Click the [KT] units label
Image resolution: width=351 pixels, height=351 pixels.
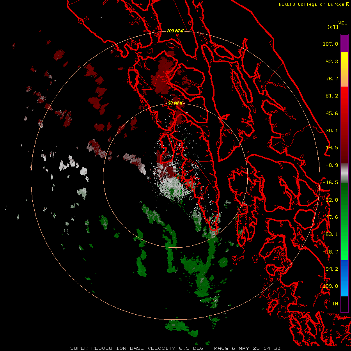(x=333, y=27)
